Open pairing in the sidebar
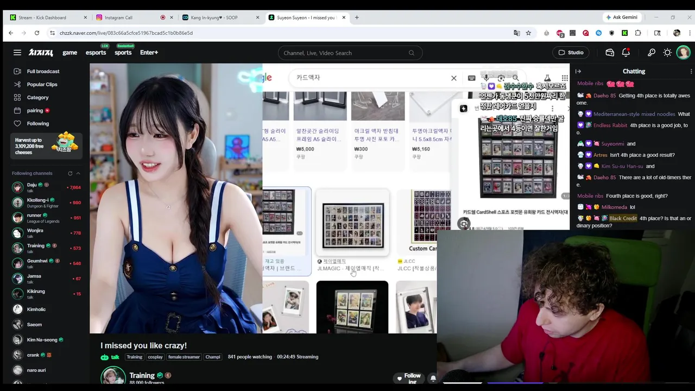695x391 pixels. tap(47, 110)
